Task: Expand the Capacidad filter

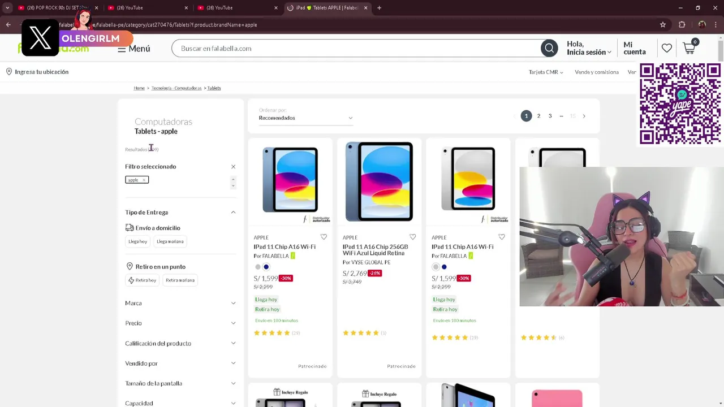Action: (180, 403)
